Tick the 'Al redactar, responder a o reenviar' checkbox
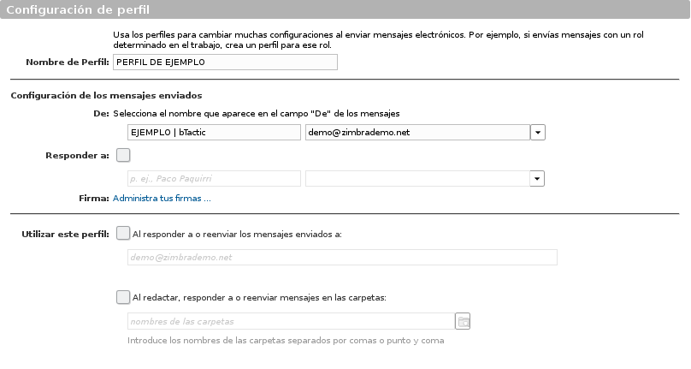 (123, 297)
